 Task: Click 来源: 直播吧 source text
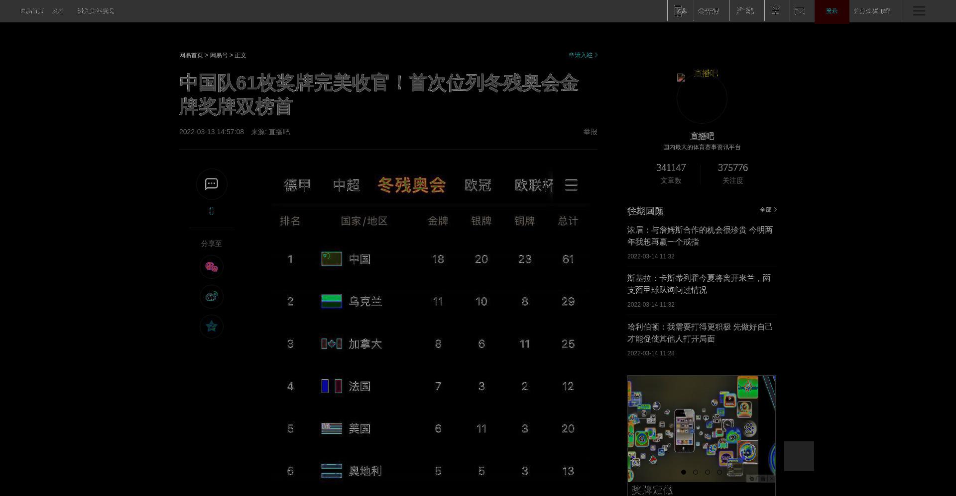[270, 132]
